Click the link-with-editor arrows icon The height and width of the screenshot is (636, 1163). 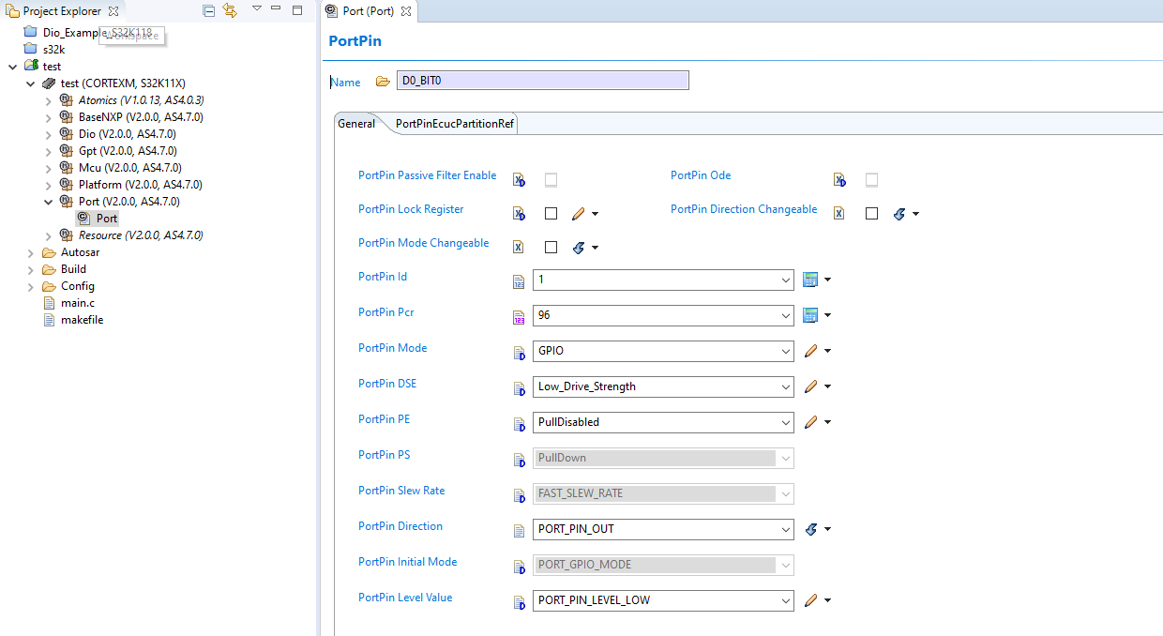[x=230, y=10]
